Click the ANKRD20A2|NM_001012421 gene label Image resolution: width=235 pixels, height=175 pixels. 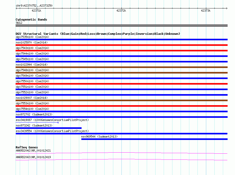pos(33,150)
